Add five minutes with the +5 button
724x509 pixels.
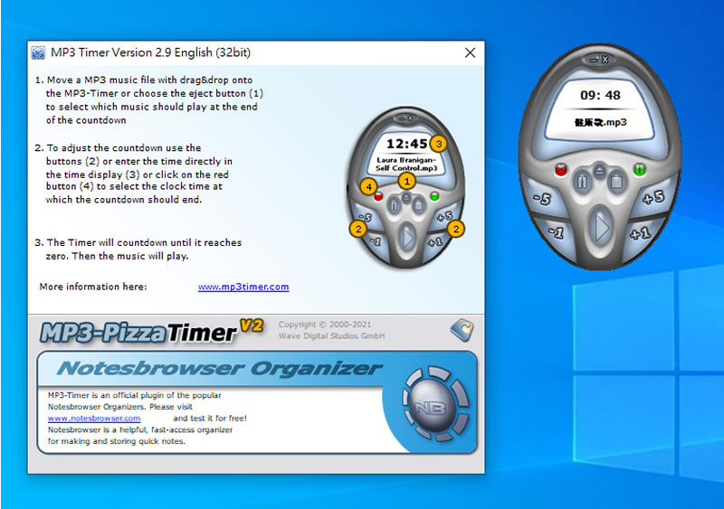pyautogui.click(x=653, y=198)
